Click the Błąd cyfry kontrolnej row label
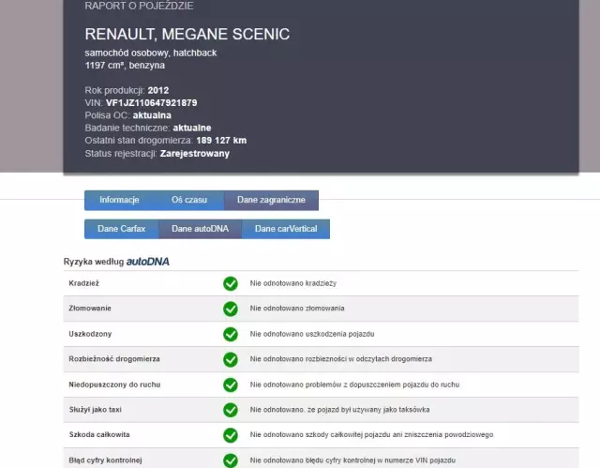The image size is (600, 468). pos(106,460)
